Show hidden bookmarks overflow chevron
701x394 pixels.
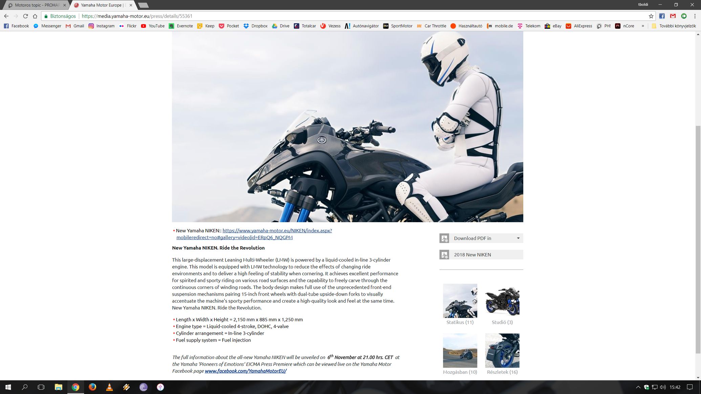coord(642,26)
